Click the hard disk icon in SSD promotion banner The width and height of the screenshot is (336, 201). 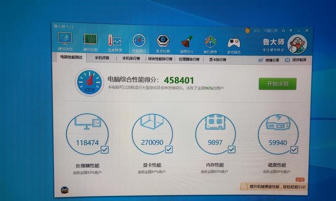coord(244,186)
